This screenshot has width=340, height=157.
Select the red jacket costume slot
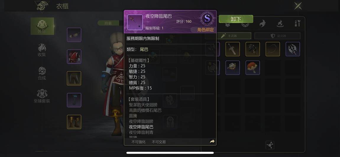tap(74, 57)
